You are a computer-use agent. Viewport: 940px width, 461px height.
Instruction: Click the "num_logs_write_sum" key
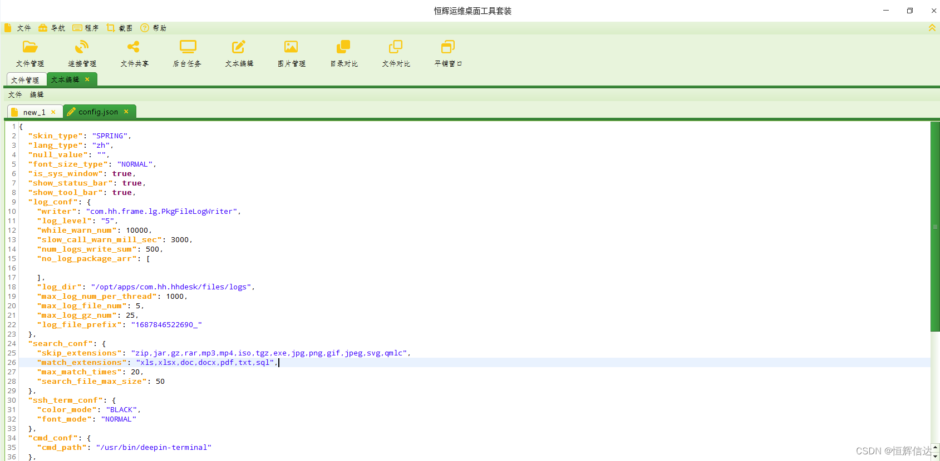(87, 249)
